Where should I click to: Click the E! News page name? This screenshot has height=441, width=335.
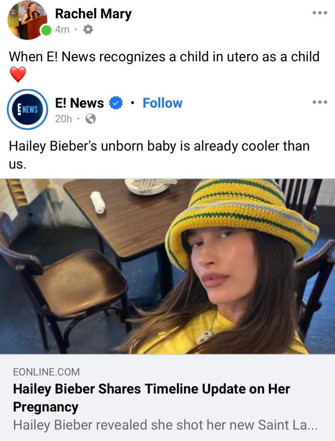(x=79, y=103)
